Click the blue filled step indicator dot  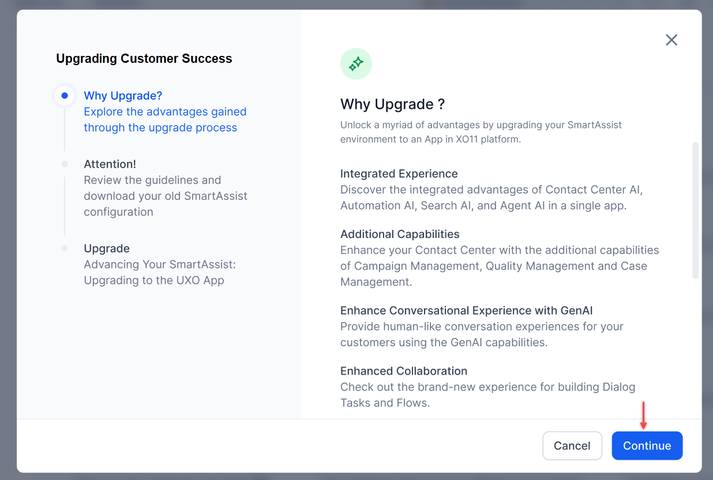tap(65, 96)
